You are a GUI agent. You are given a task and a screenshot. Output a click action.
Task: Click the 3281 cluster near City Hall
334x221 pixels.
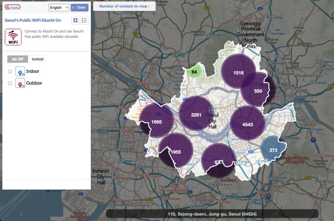click(197, 114)
